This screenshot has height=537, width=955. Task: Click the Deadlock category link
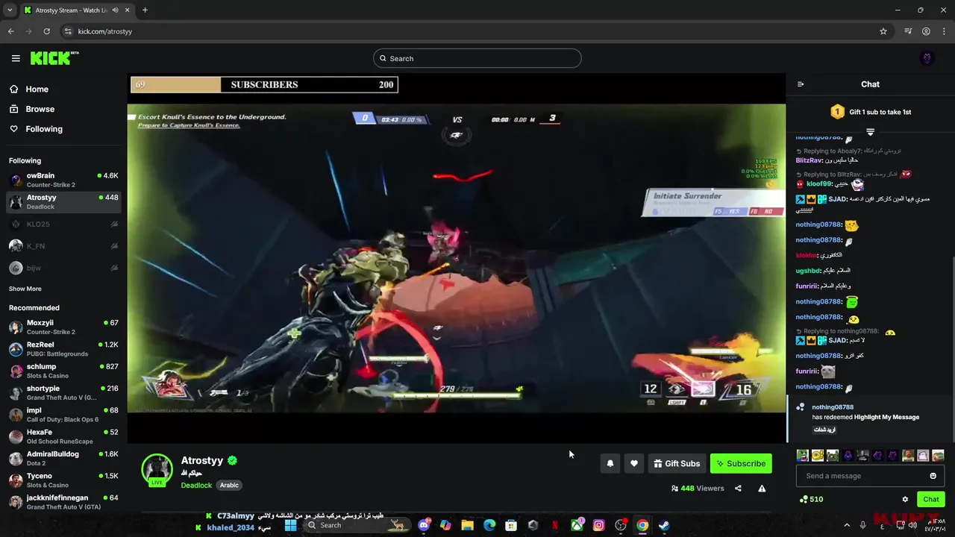(x=196, y=485)
